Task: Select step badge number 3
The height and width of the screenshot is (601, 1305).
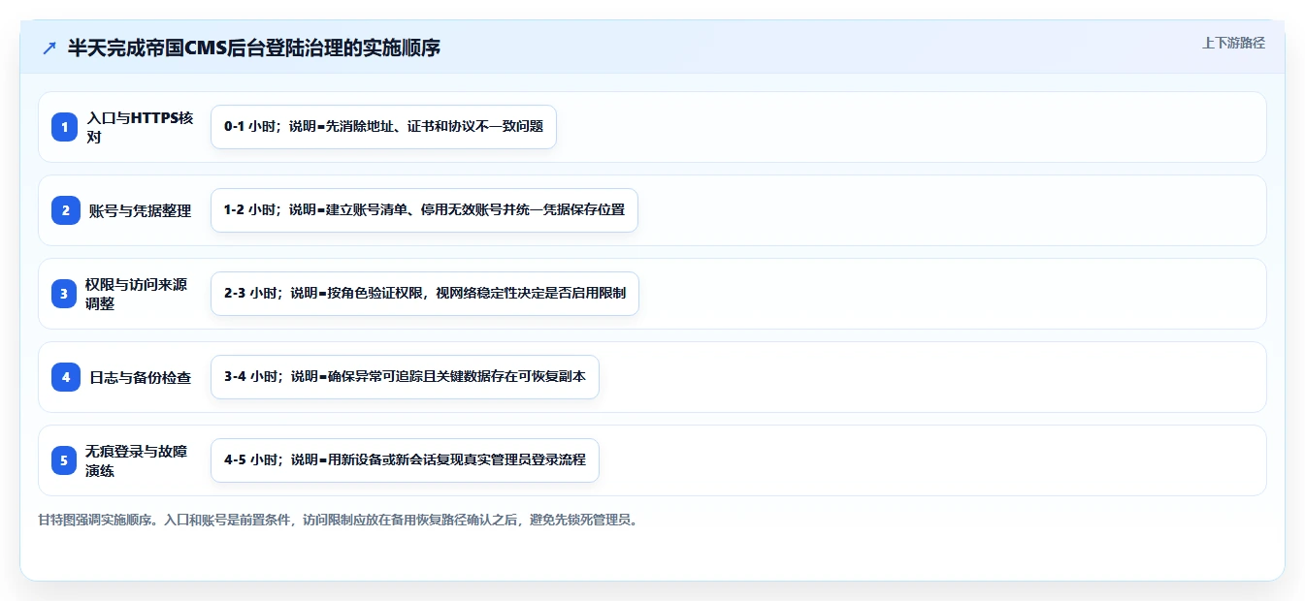Action: (x=65, y=294)
